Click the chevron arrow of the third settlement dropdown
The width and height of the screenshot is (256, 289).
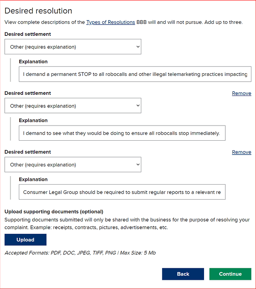click(138, 165)
